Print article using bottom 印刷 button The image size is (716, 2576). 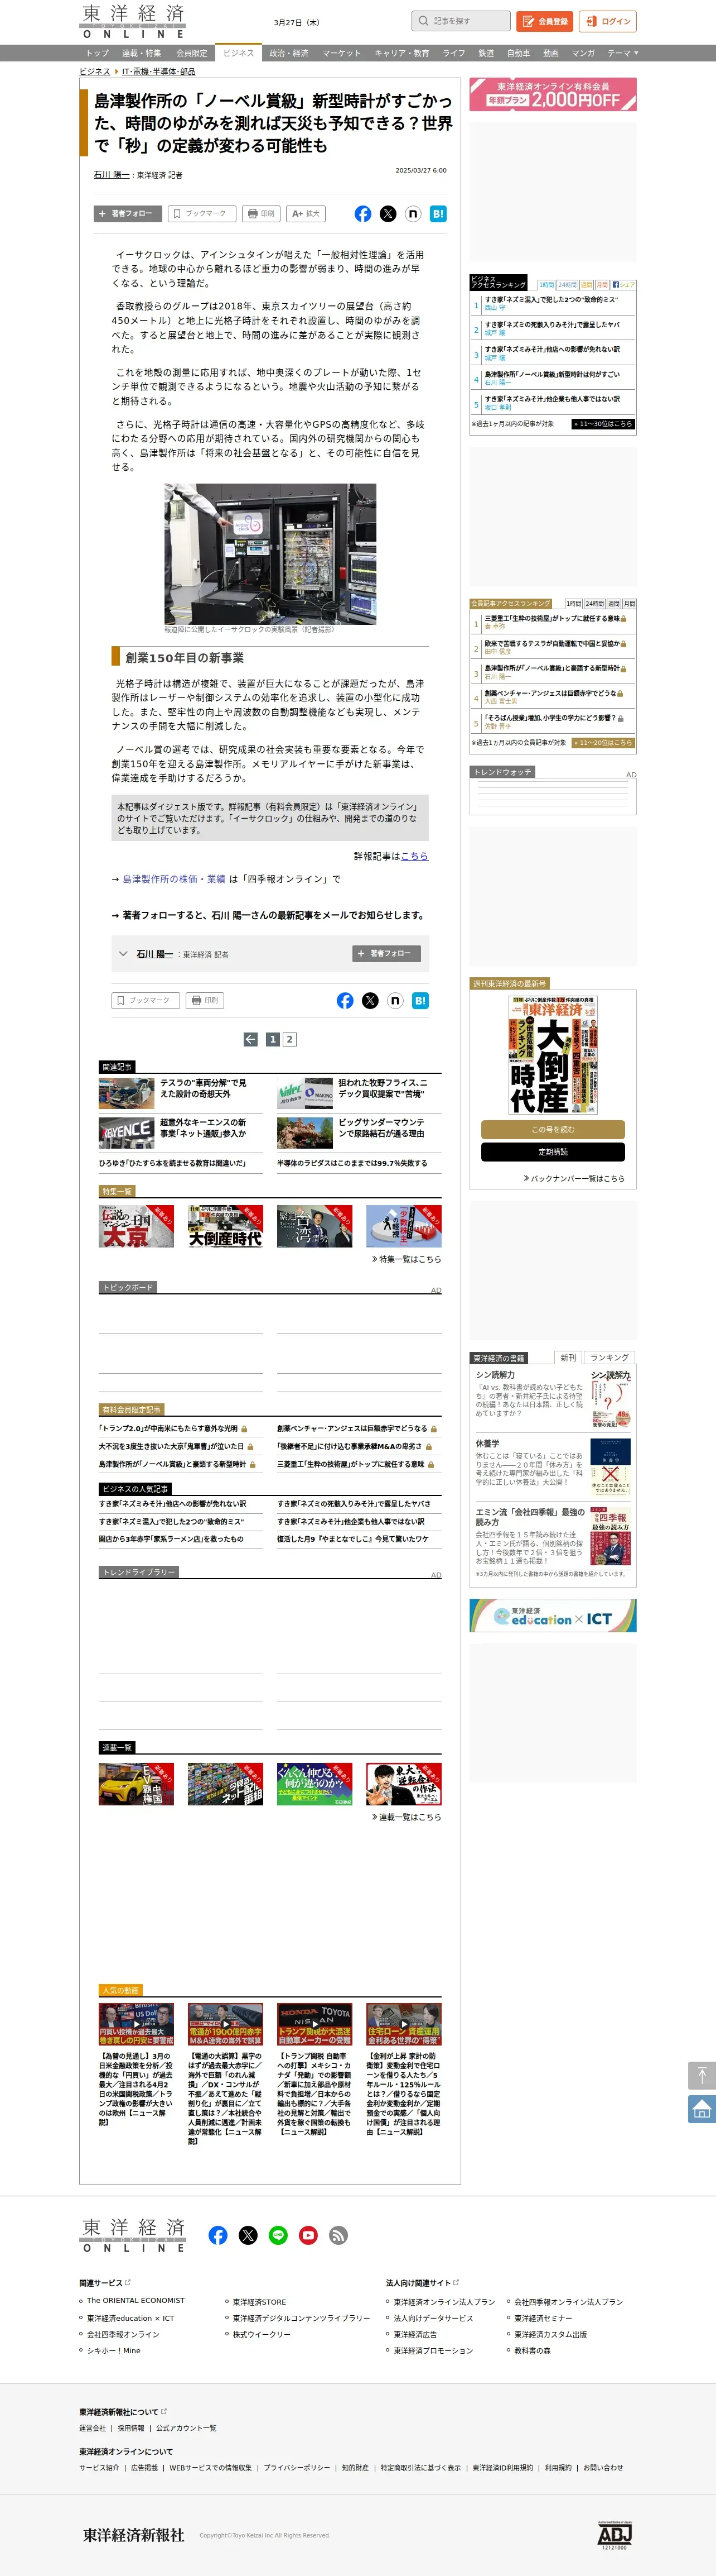coord(205,1000)
